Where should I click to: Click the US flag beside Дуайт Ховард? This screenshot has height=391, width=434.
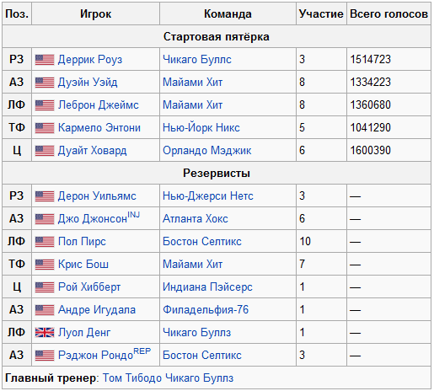click(45, 151)
